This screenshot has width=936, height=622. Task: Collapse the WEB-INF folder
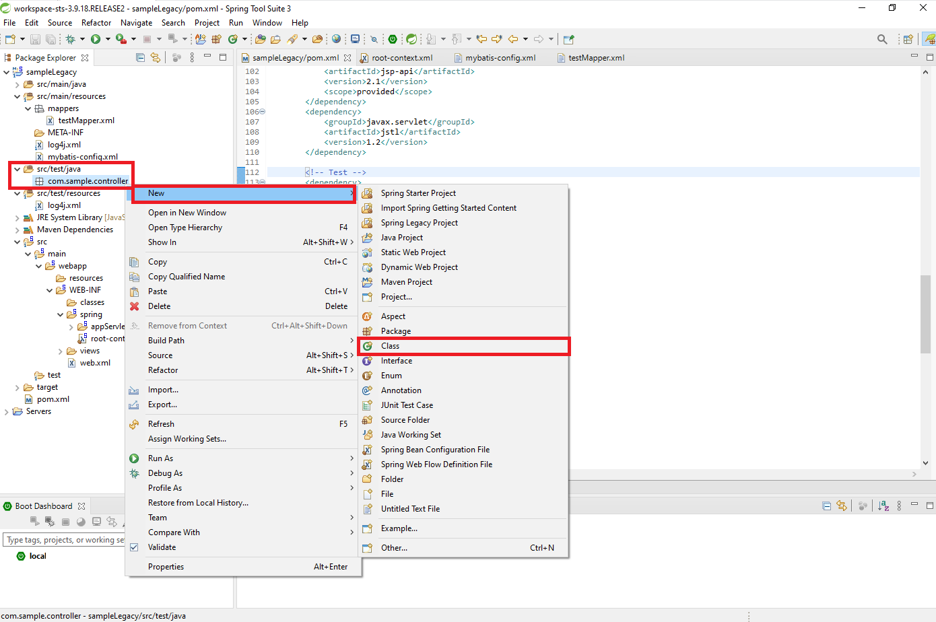[50, 290]
